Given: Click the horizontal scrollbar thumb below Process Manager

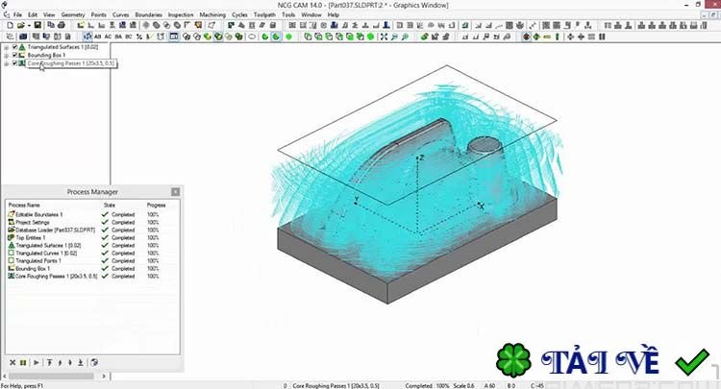Looking at the screenshot, I should 51,377.
